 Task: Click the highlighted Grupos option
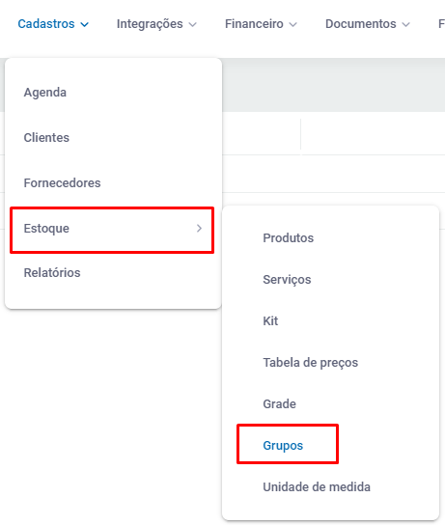pyautogui.click(x=283, y=446)
